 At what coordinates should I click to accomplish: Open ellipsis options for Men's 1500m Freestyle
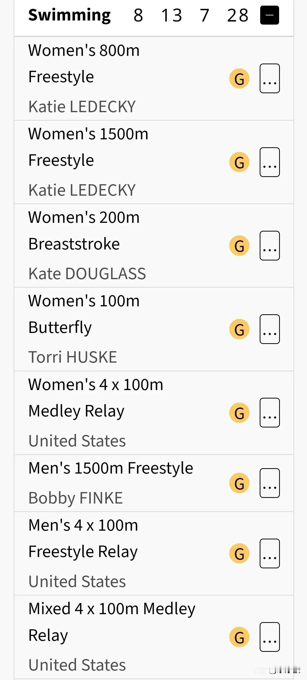(x=270, y=483)
